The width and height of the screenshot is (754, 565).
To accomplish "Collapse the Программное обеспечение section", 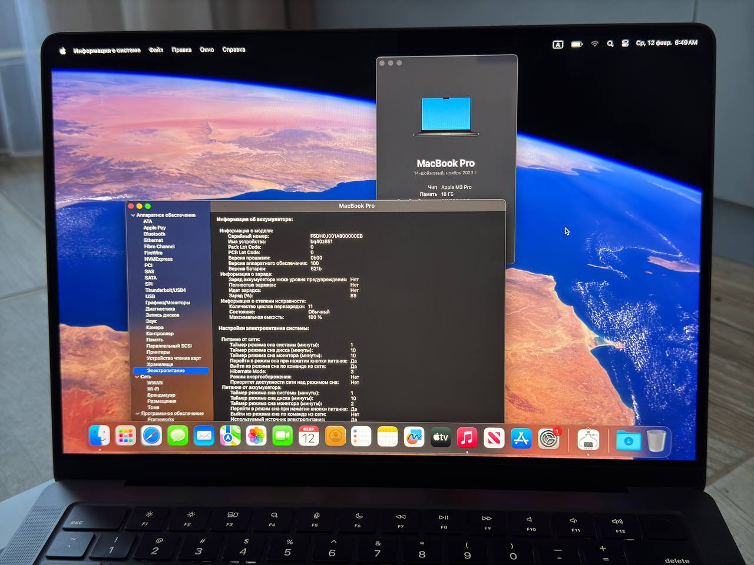I will pyautogui.click(x=137, y=414).
